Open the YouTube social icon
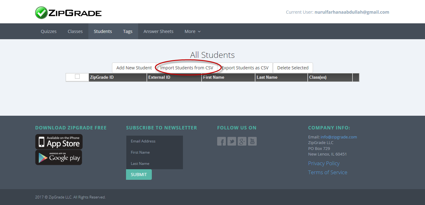The width and height of the screenshot is (425, 205). click(252, 141)
